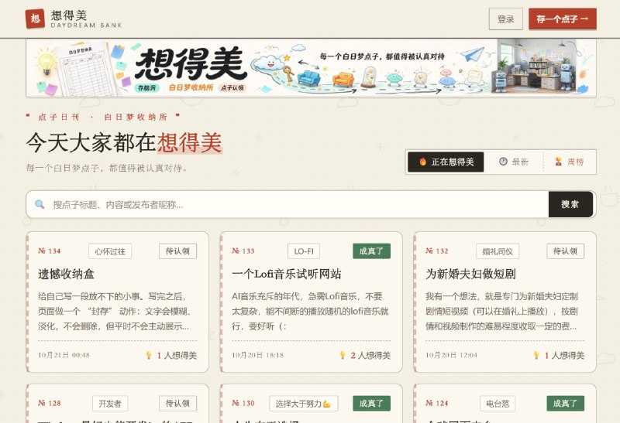
Task: Click the 心怀过往 author tag
Action: pos(110,251)
